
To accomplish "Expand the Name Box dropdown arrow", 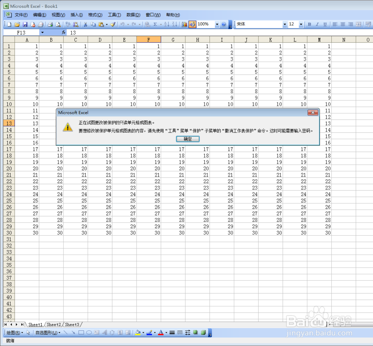I will pos(43,32).
